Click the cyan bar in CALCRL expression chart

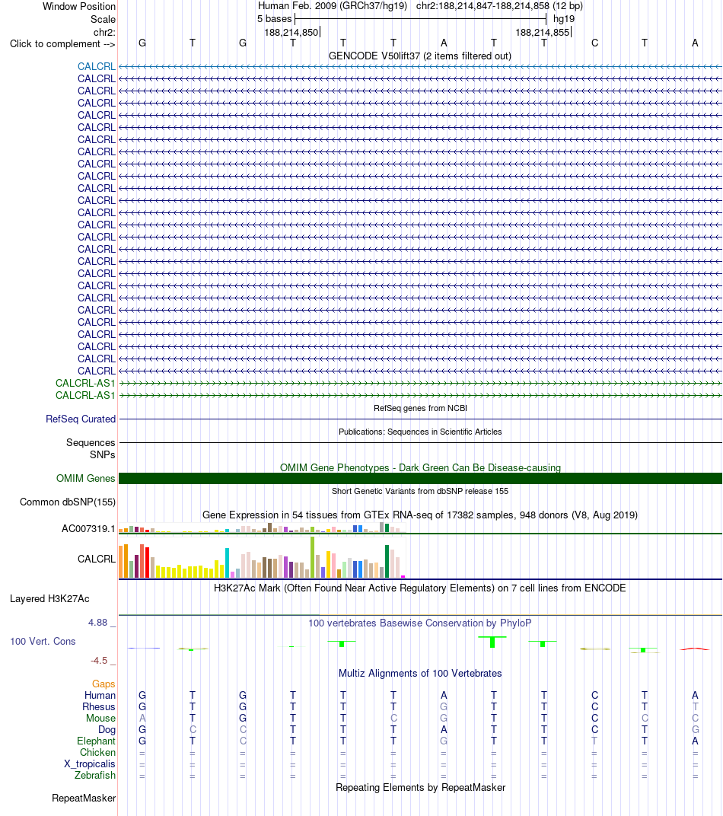click(x=228, y=563)
